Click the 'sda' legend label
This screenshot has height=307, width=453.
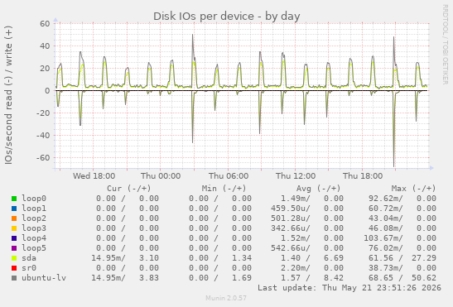[29, 258]
